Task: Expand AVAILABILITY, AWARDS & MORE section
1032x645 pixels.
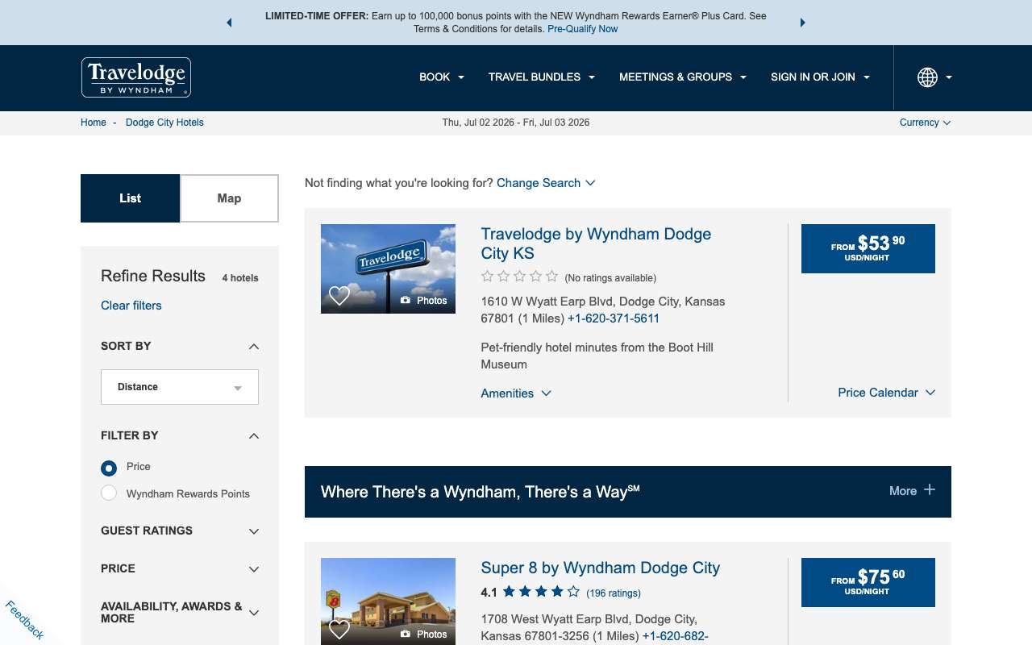Action: (180, 613)
